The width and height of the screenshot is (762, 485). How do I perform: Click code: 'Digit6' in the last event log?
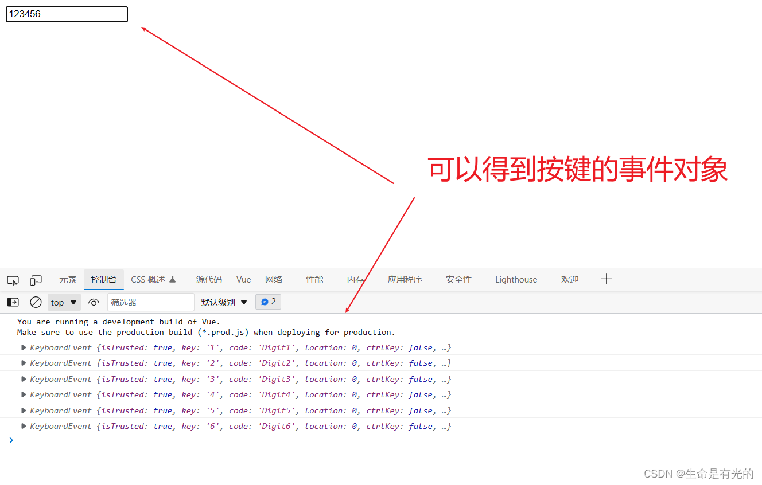point(262,426)
